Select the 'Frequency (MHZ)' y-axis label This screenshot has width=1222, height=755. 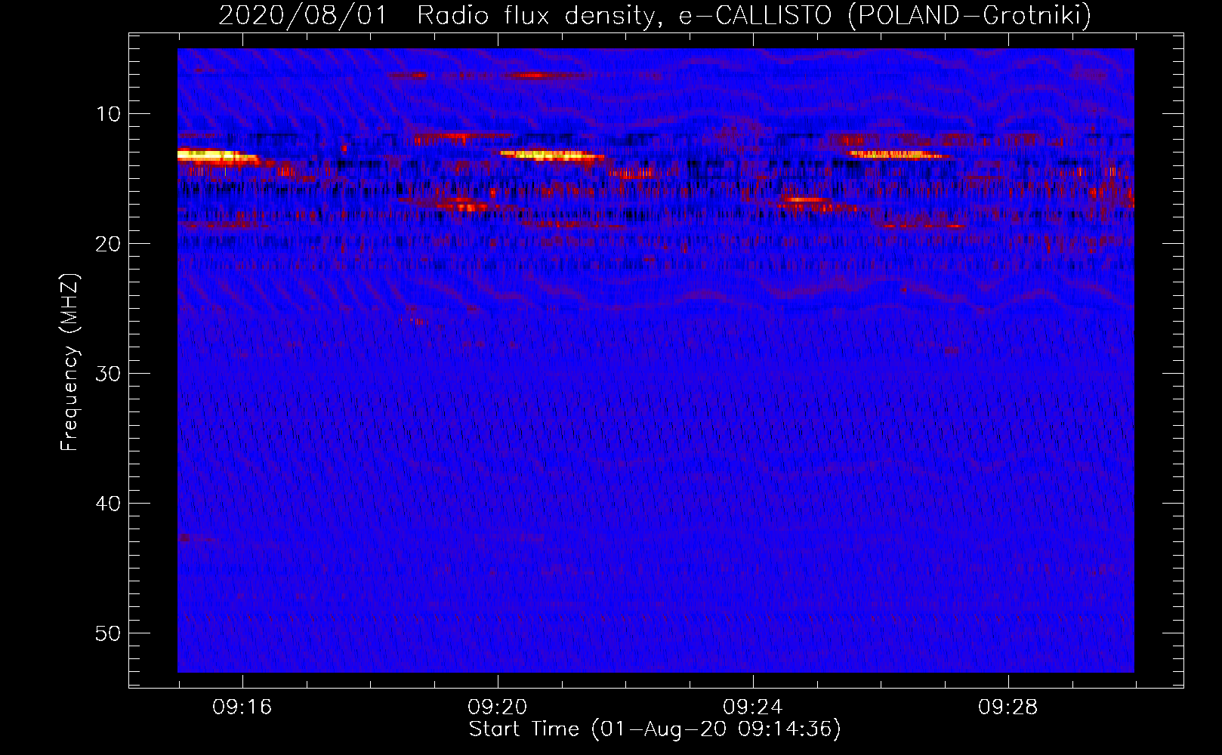click(69, 362)
